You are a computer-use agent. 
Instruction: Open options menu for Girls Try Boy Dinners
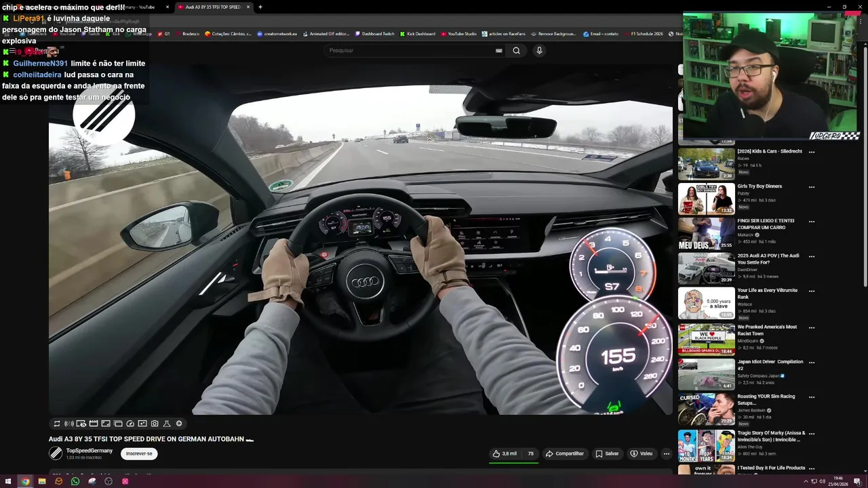click(812, 186)
